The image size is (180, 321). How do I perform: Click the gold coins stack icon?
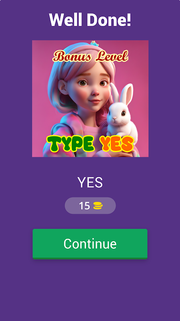pyautogui.click(x=98, y=205)
